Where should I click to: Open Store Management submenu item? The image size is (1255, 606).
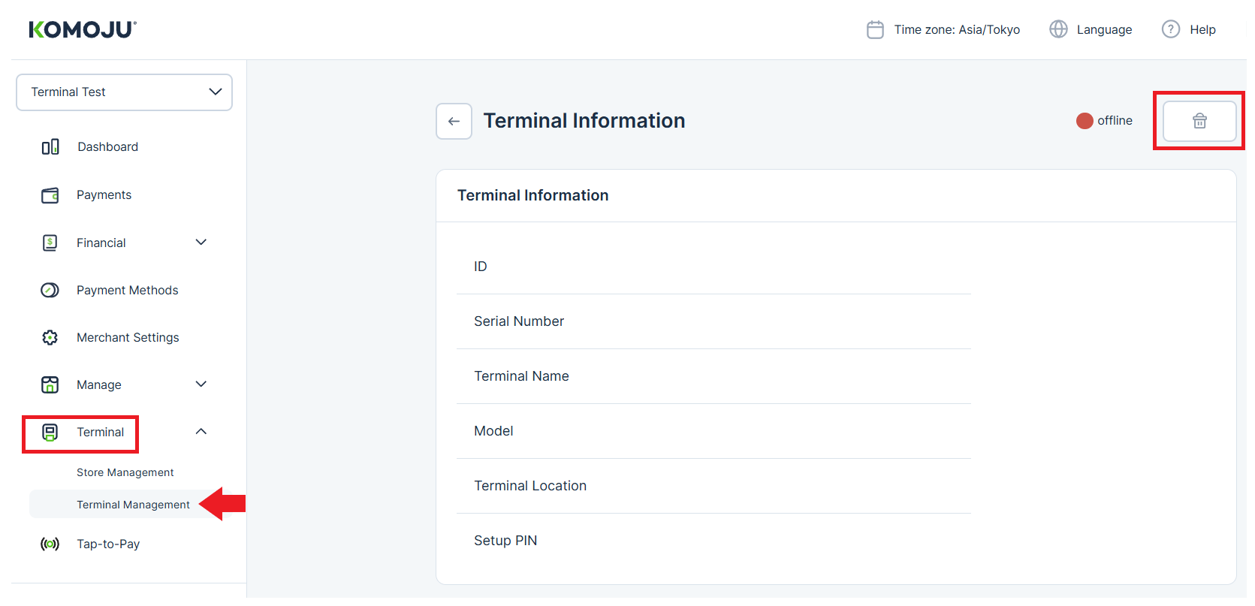(125, 472)
